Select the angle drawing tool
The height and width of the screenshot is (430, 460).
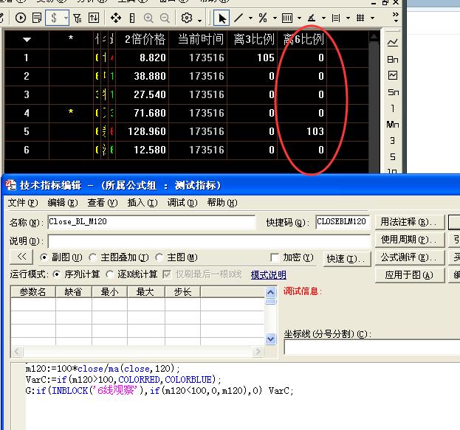click(x=312, y=18)
